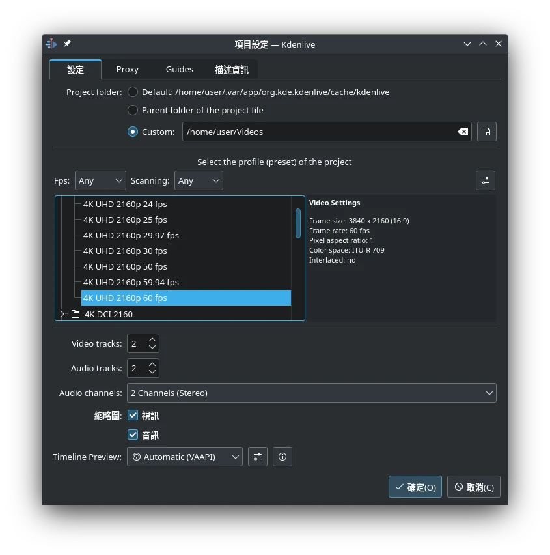550x555 pixels.
Task: Choose Parent folder of the project file
Action: tap(133, 110)
